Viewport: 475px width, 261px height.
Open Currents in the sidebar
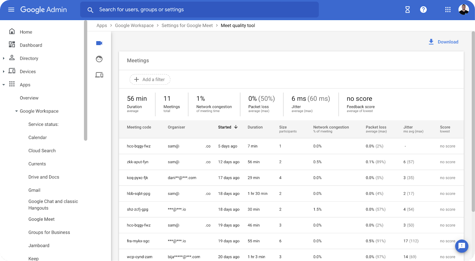pyautogui.click(x=37, y=164)
